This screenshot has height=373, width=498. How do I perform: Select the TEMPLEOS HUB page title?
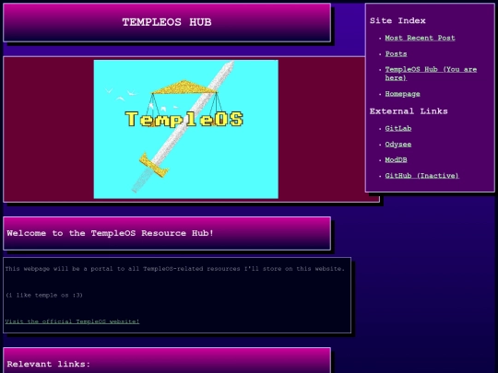167,22
